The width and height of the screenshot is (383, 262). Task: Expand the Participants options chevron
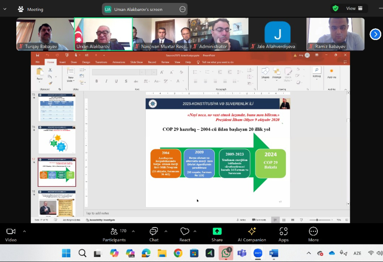coord(133,231)
